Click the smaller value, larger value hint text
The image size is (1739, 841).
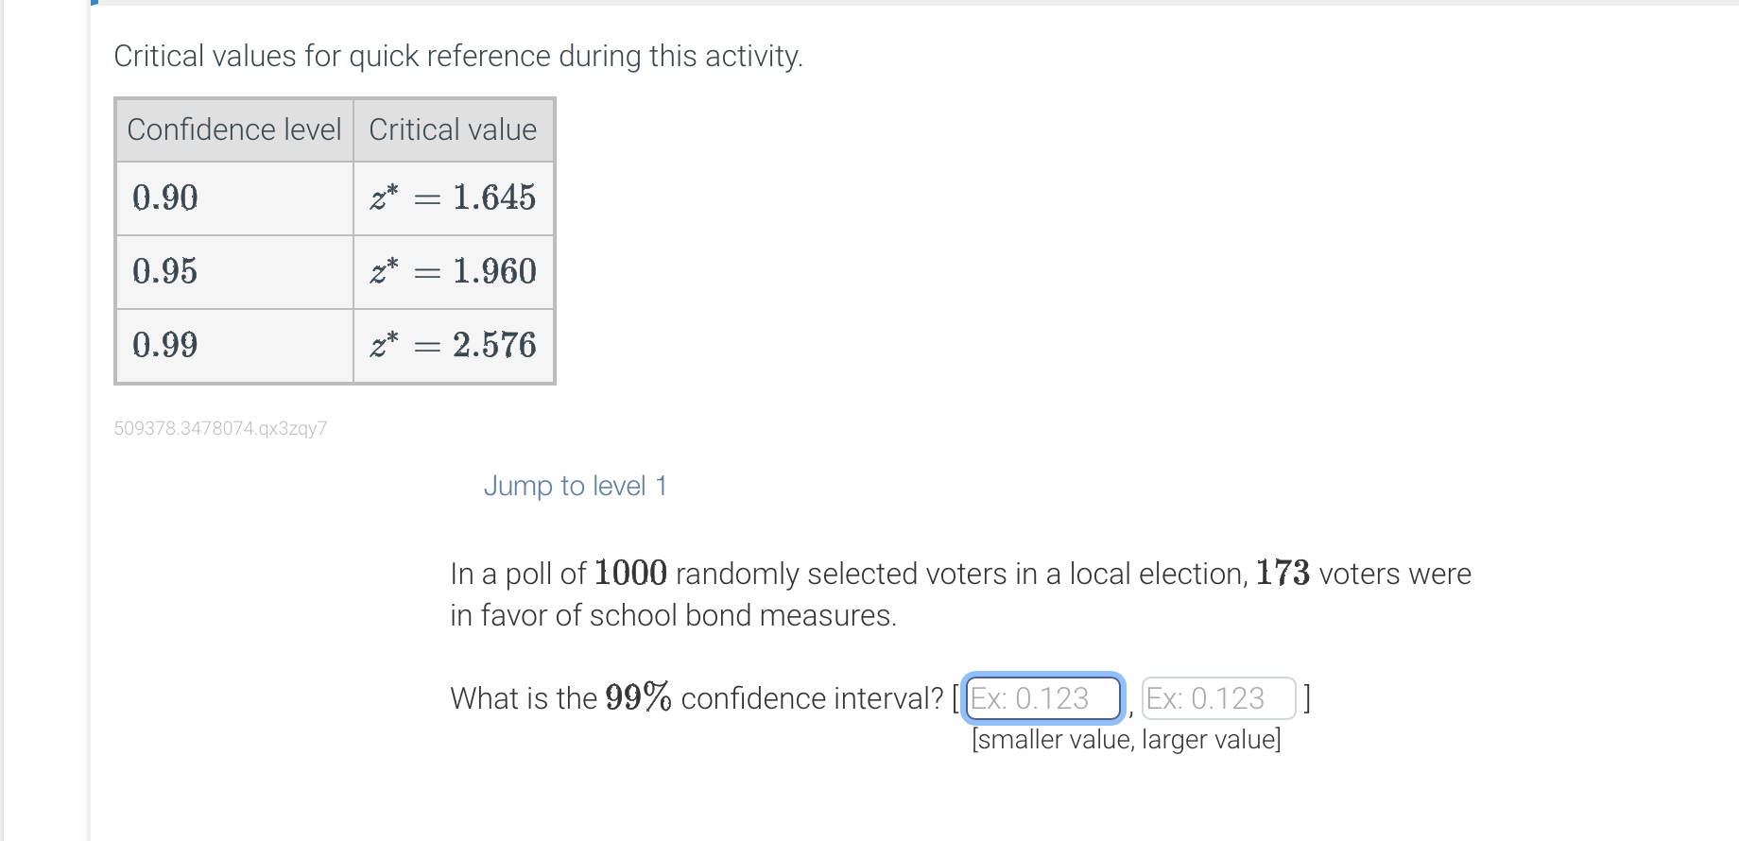[1126, 739]
